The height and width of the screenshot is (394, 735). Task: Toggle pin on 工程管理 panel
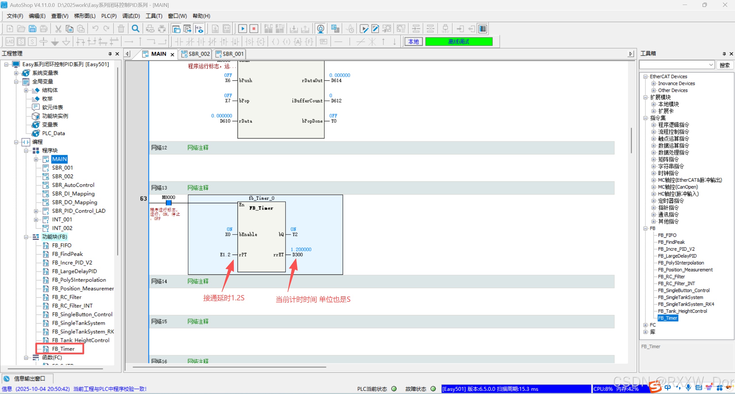110,54
